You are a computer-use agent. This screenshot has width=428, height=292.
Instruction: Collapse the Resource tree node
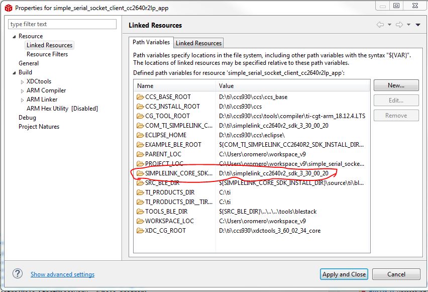point(14,37)
